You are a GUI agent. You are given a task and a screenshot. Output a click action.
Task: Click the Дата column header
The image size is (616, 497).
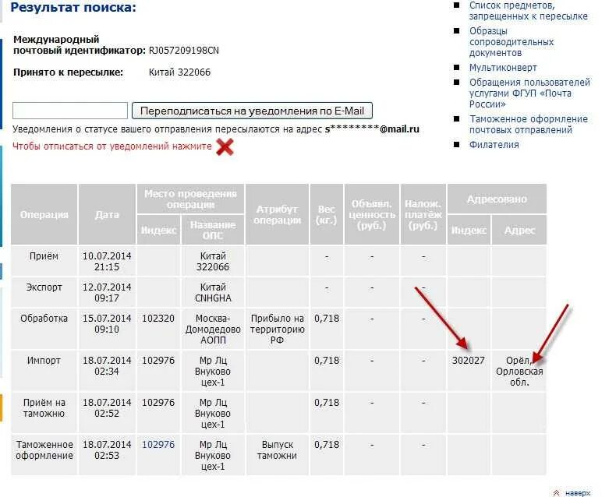tap(107, 214)
